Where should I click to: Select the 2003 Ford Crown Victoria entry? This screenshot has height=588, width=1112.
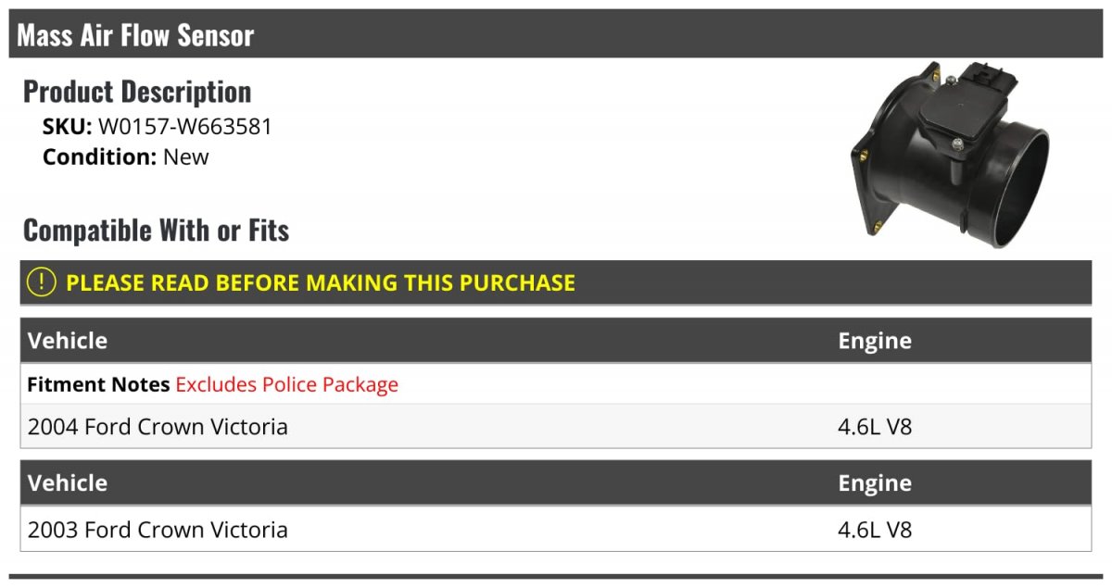click(158, 530)
